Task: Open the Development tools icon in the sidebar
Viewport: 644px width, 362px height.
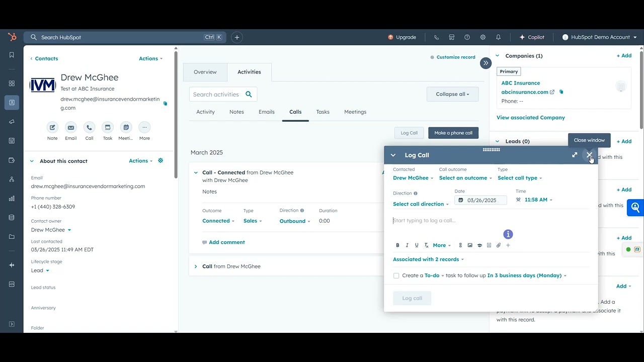Action: (12, 284)
